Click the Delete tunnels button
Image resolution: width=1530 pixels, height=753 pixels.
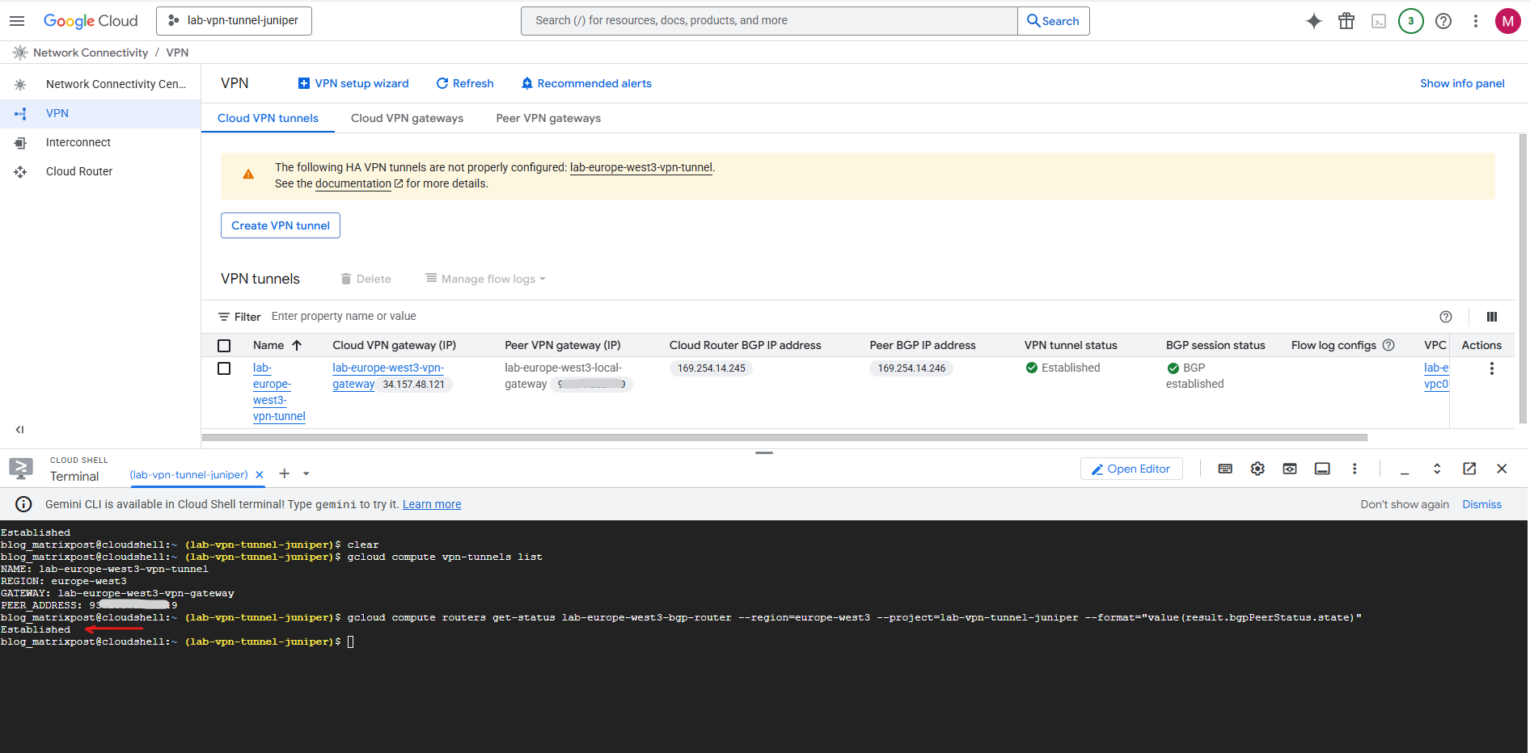(x=366, y=279)
